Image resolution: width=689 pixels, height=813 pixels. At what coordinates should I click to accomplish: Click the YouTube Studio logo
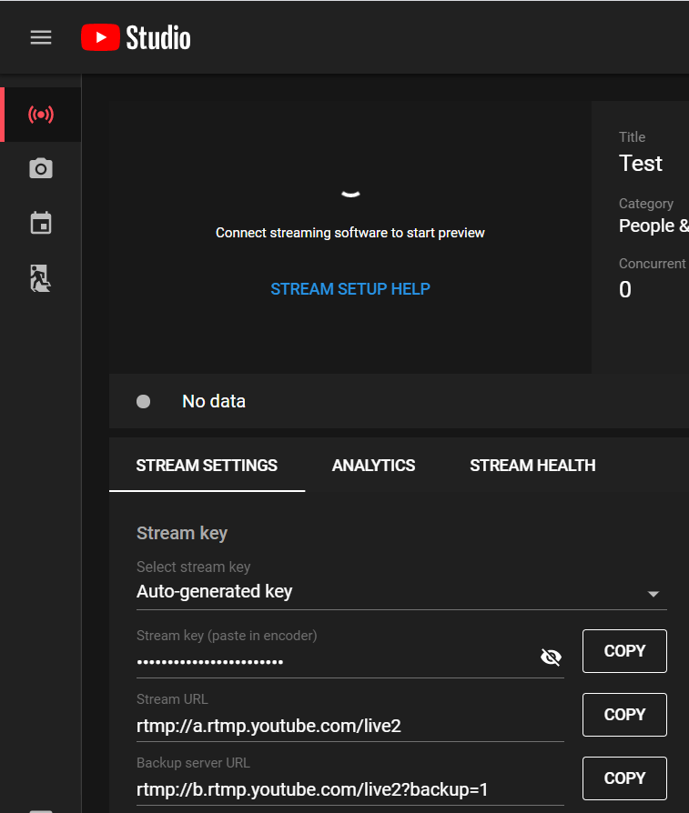coord(136,37)
